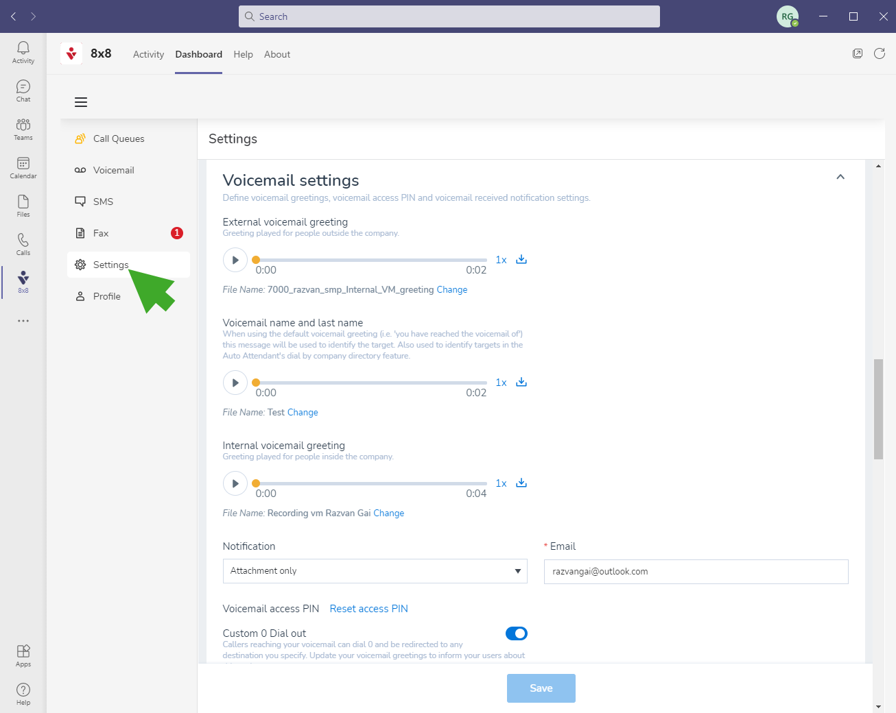
Task: Switch to the Activity tab
Action: click(148, 54)
